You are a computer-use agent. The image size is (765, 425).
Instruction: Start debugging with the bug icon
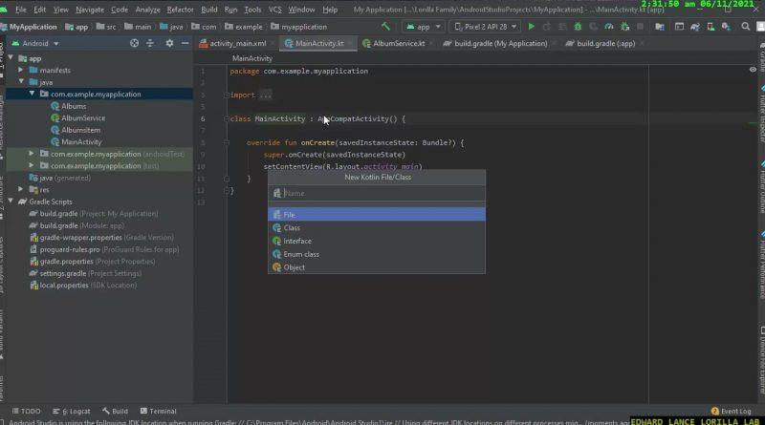[x=578, y=27]
